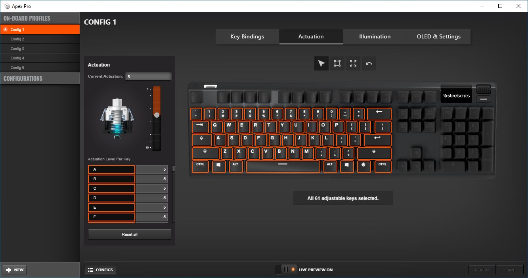Create a new config with NEW button
Viewport: 528px width, 278px height.
[15, 270]
